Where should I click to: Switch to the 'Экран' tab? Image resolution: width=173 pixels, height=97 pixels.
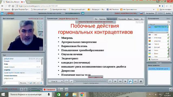136,19
